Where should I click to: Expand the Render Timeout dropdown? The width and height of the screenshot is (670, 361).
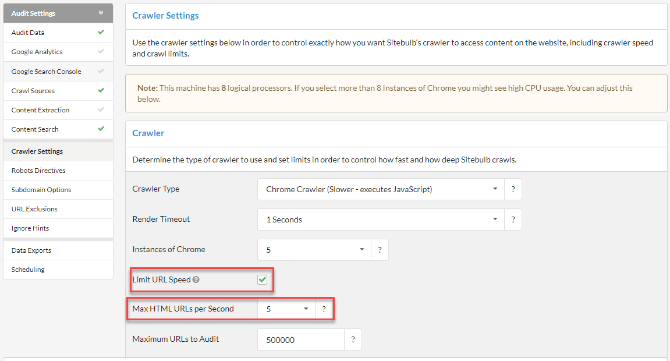click(381, 220)
